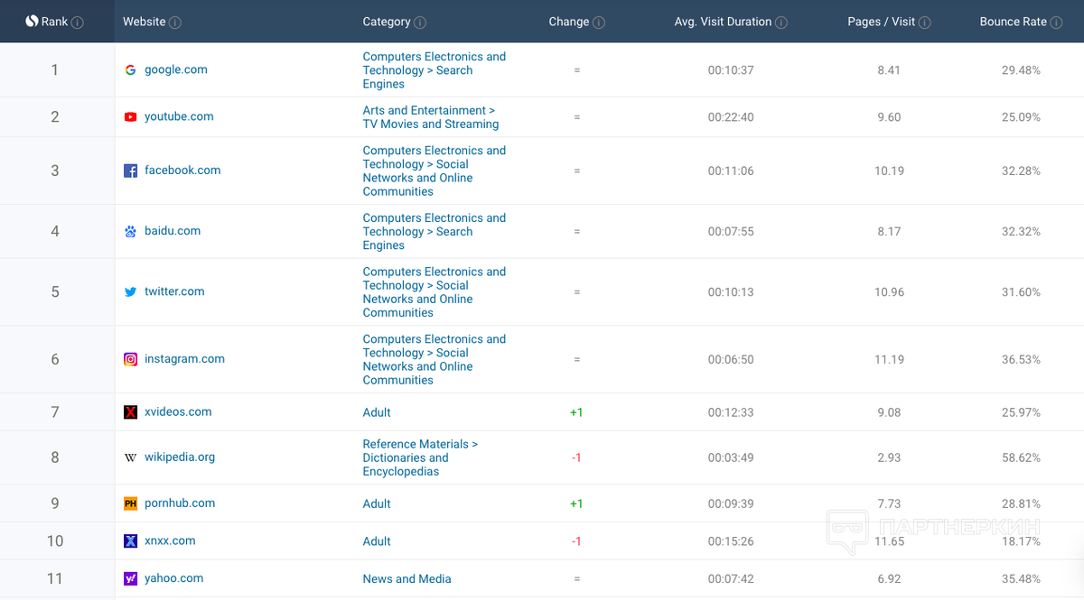Sort by the Rank column header
Image resolution: width=1084 pixels, height=600 pixels.
point(55,22)
